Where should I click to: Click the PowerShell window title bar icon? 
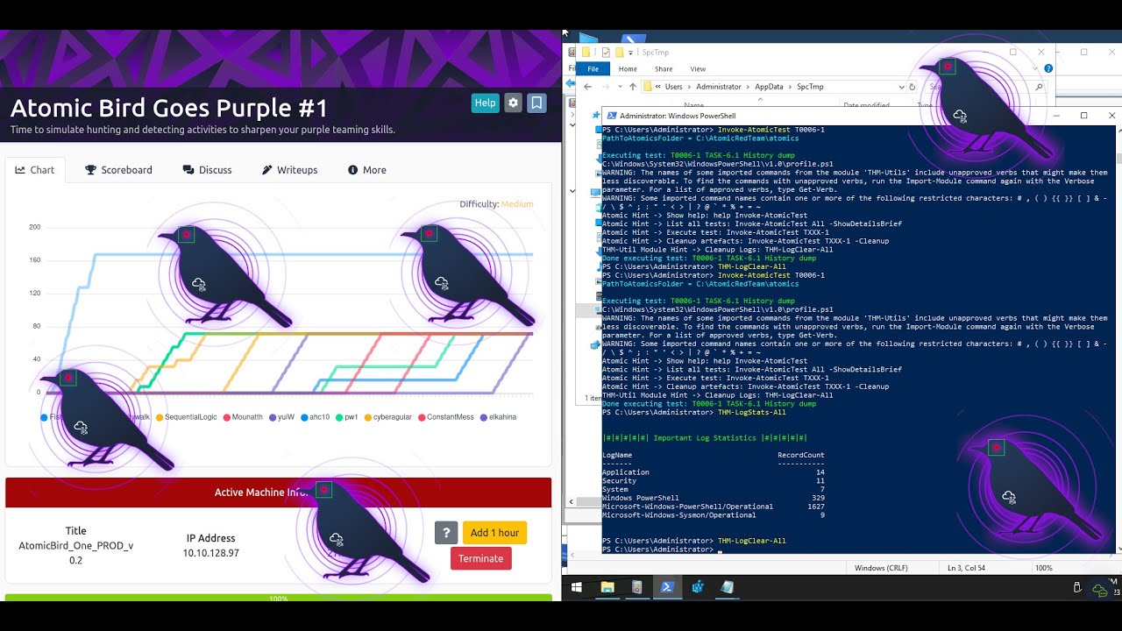tap(610, 116)
